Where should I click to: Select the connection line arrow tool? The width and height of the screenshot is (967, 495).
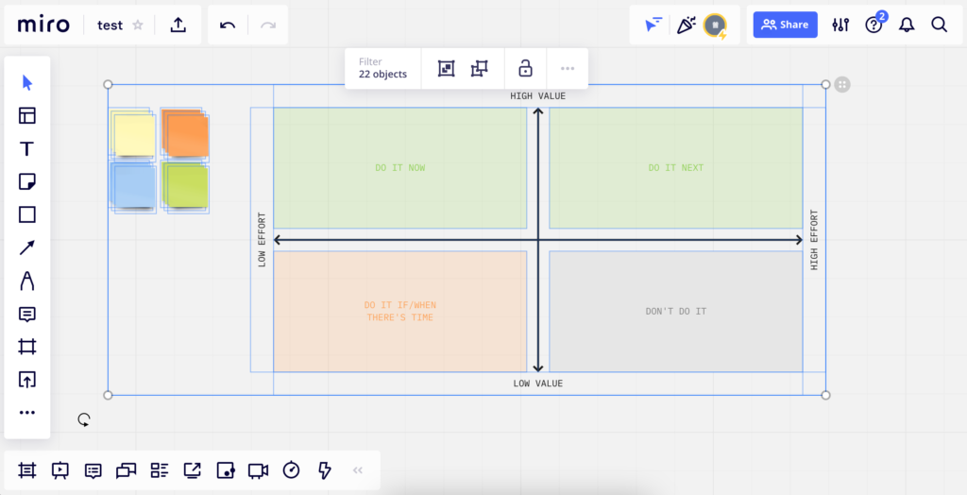pos(27,247)
